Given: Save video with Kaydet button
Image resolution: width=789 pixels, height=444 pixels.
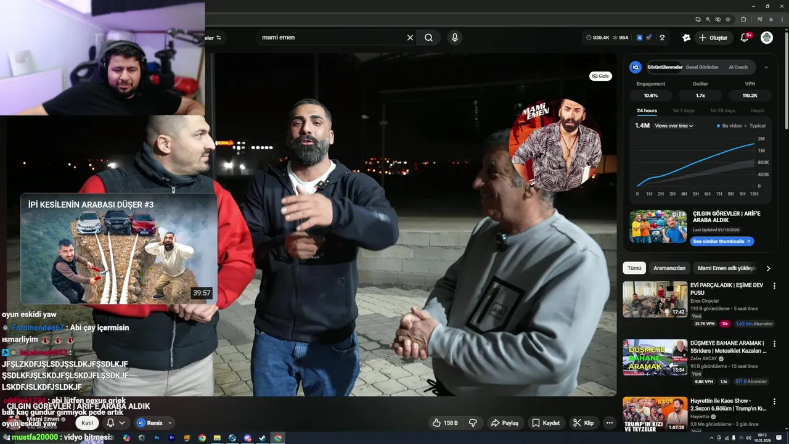Looking at the screenshot, I should (546, 423).
